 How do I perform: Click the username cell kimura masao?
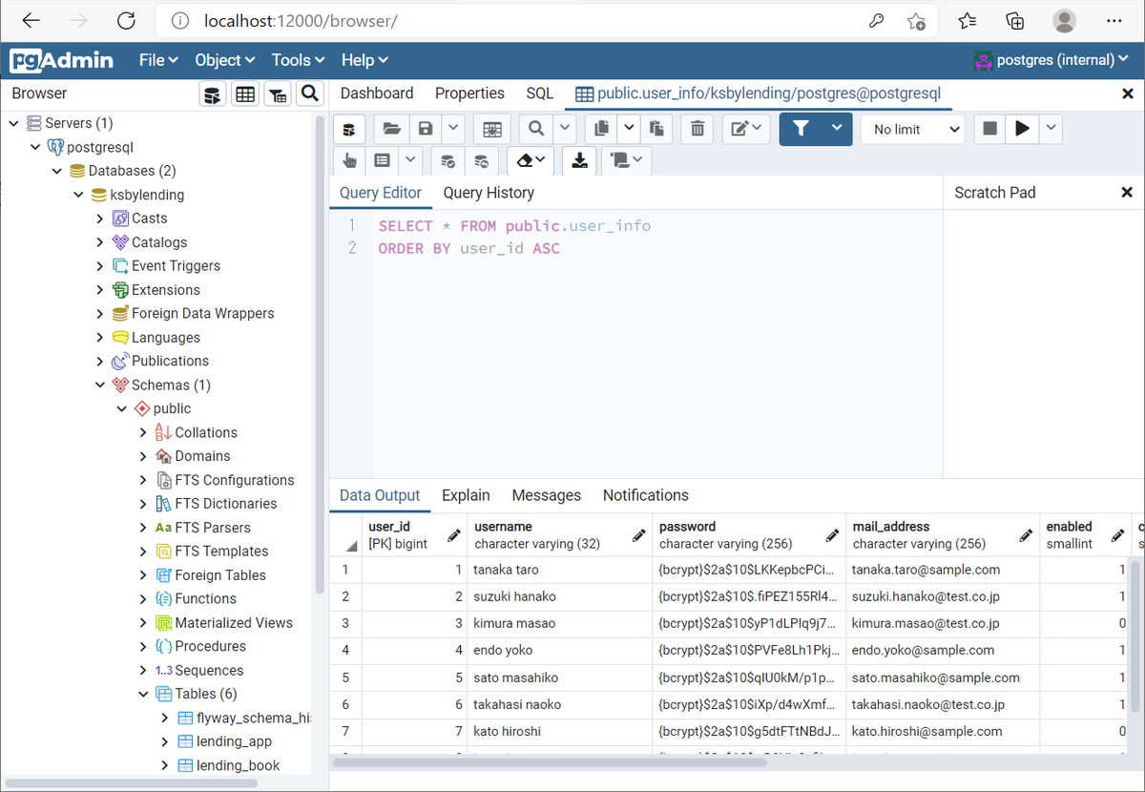click(560, 623)
